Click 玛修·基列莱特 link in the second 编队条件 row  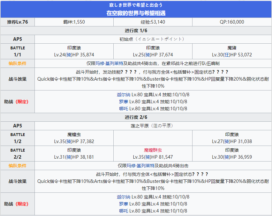(140, 166)
